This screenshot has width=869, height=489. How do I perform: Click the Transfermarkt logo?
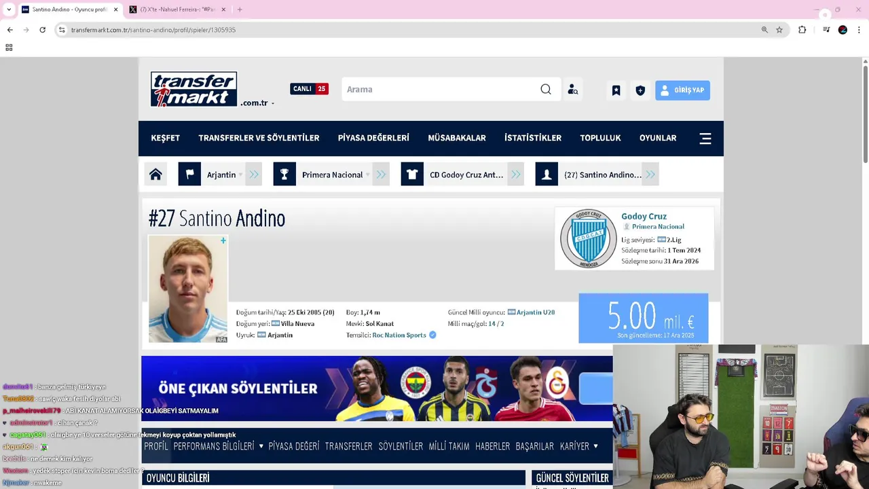(x=193, y=89)
